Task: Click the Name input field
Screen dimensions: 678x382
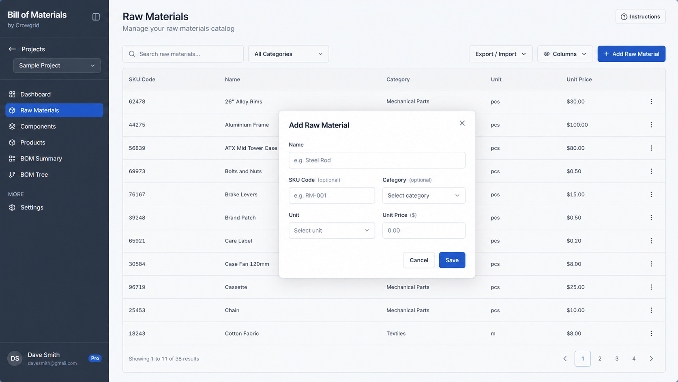Action: pyautogui.click(x=377, y=160)
